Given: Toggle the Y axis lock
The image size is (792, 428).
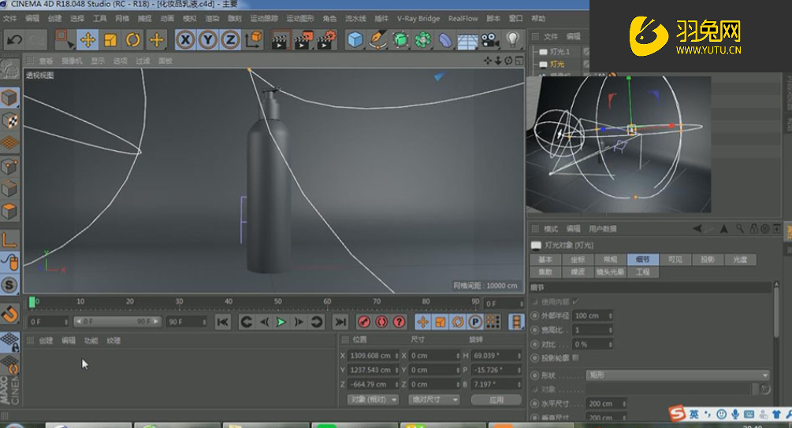Looking at the screenshot, I should pos(207,40).
